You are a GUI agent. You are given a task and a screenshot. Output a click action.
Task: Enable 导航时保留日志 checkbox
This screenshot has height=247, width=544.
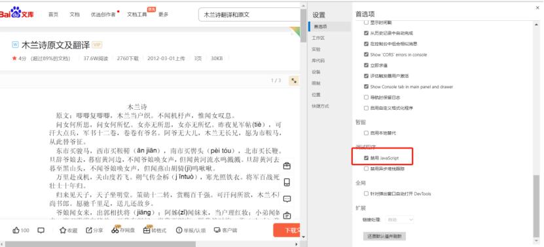(x=366, y=97)
